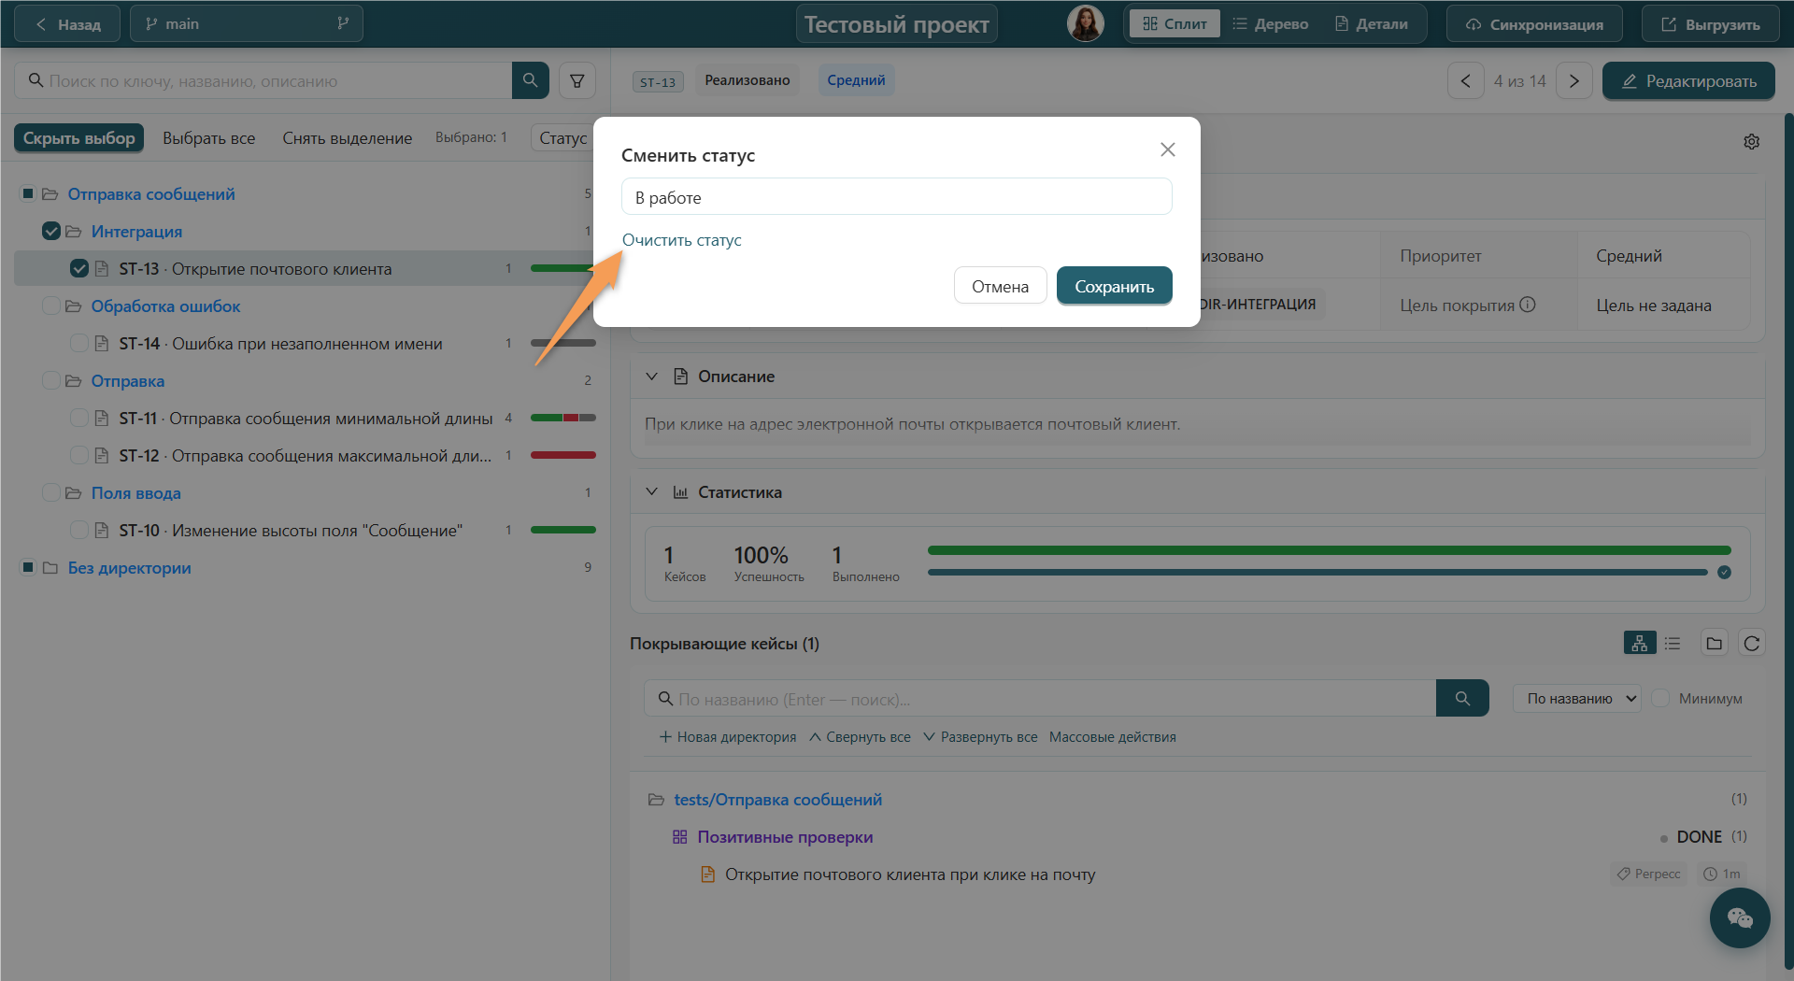Switch to Детали view
This screenshot has height=981, width=1794.
[1371, 23]
